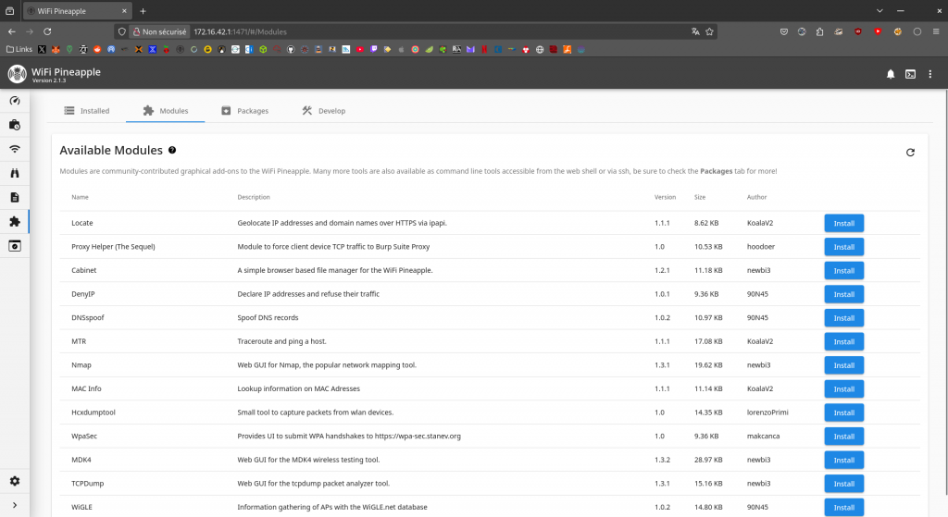948x517 pixels.
Task: Install the Nmap module
Action: coord(844,365)
